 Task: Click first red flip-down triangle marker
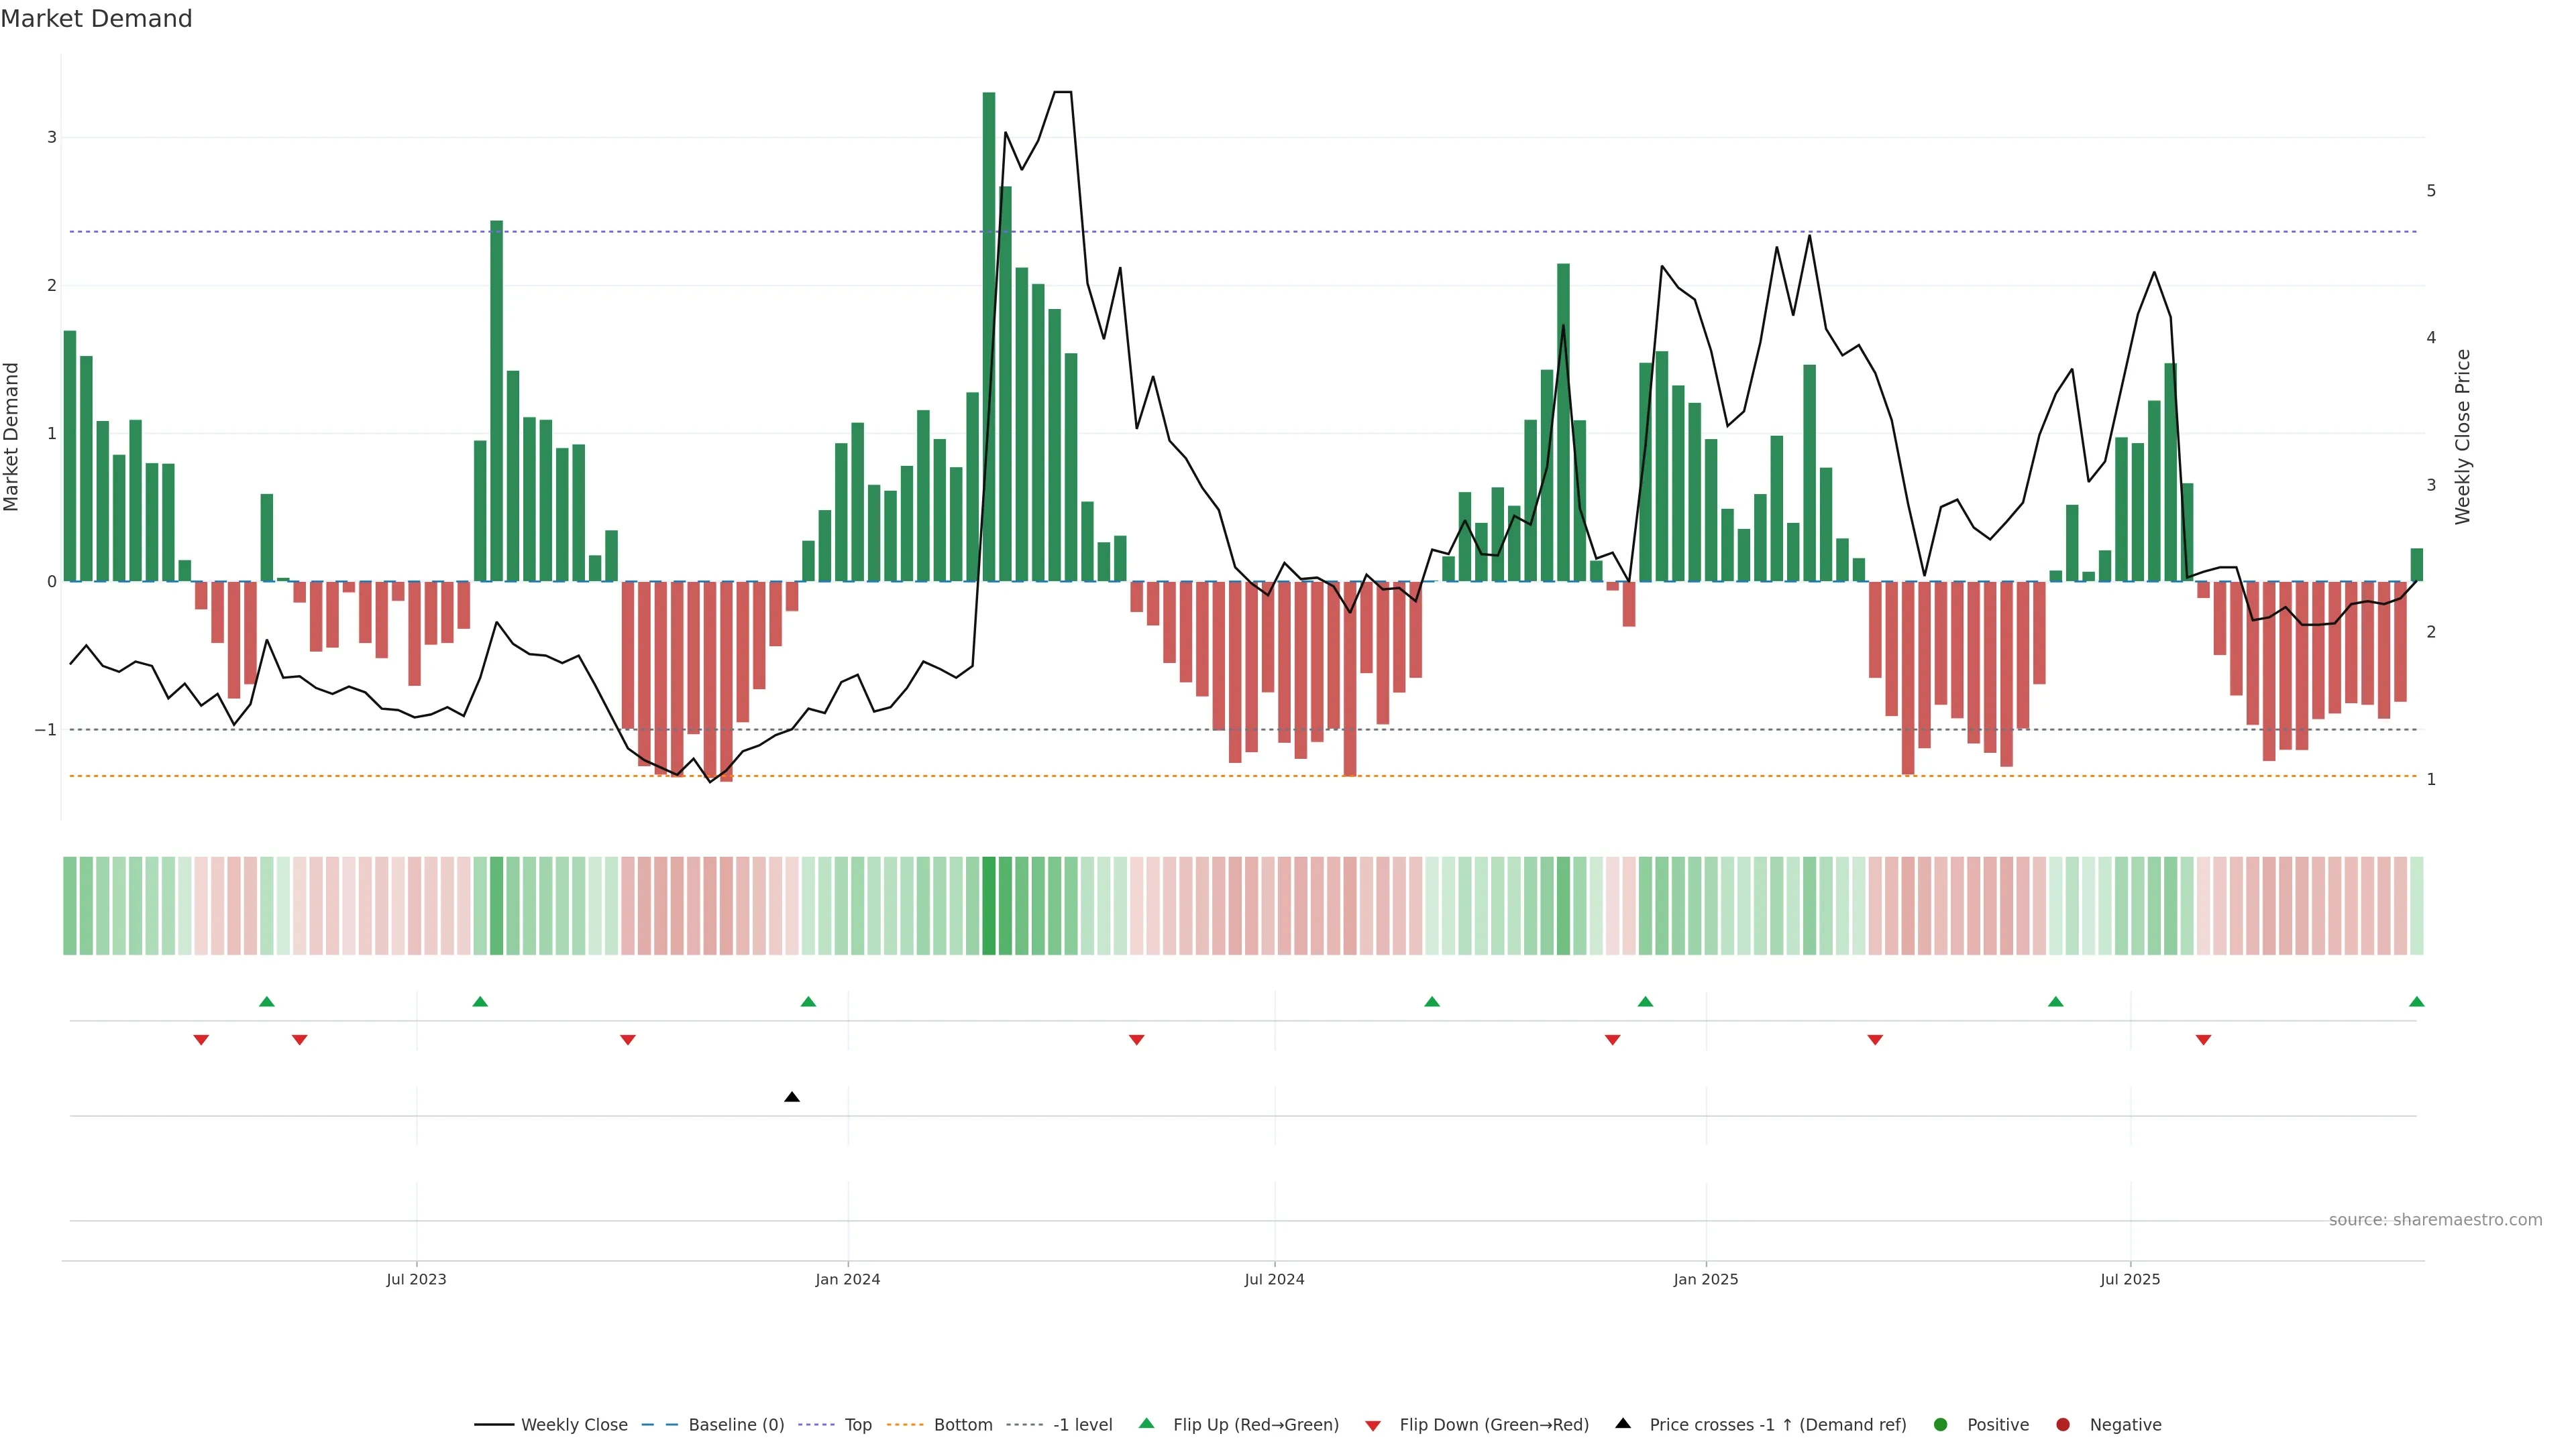tap(201, 1040)
